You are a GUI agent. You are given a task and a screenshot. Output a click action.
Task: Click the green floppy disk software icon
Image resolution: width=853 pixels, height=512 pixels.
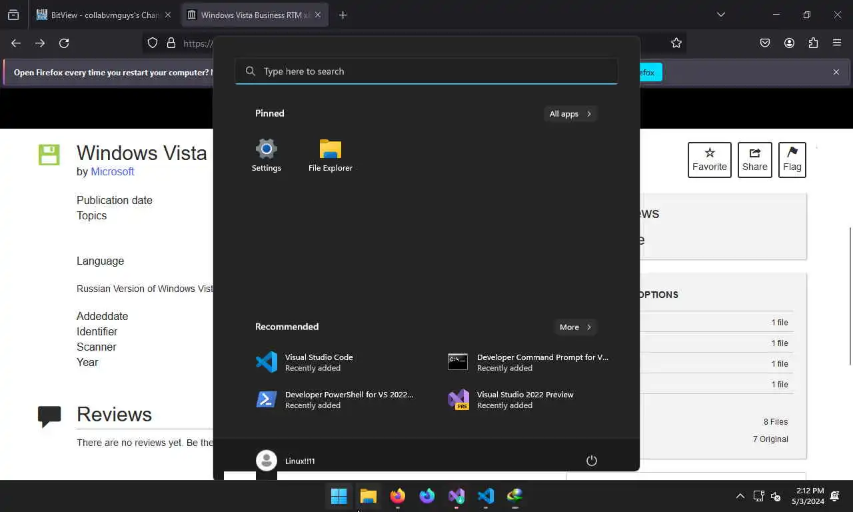pyautogui.click(x=49, y=155)
